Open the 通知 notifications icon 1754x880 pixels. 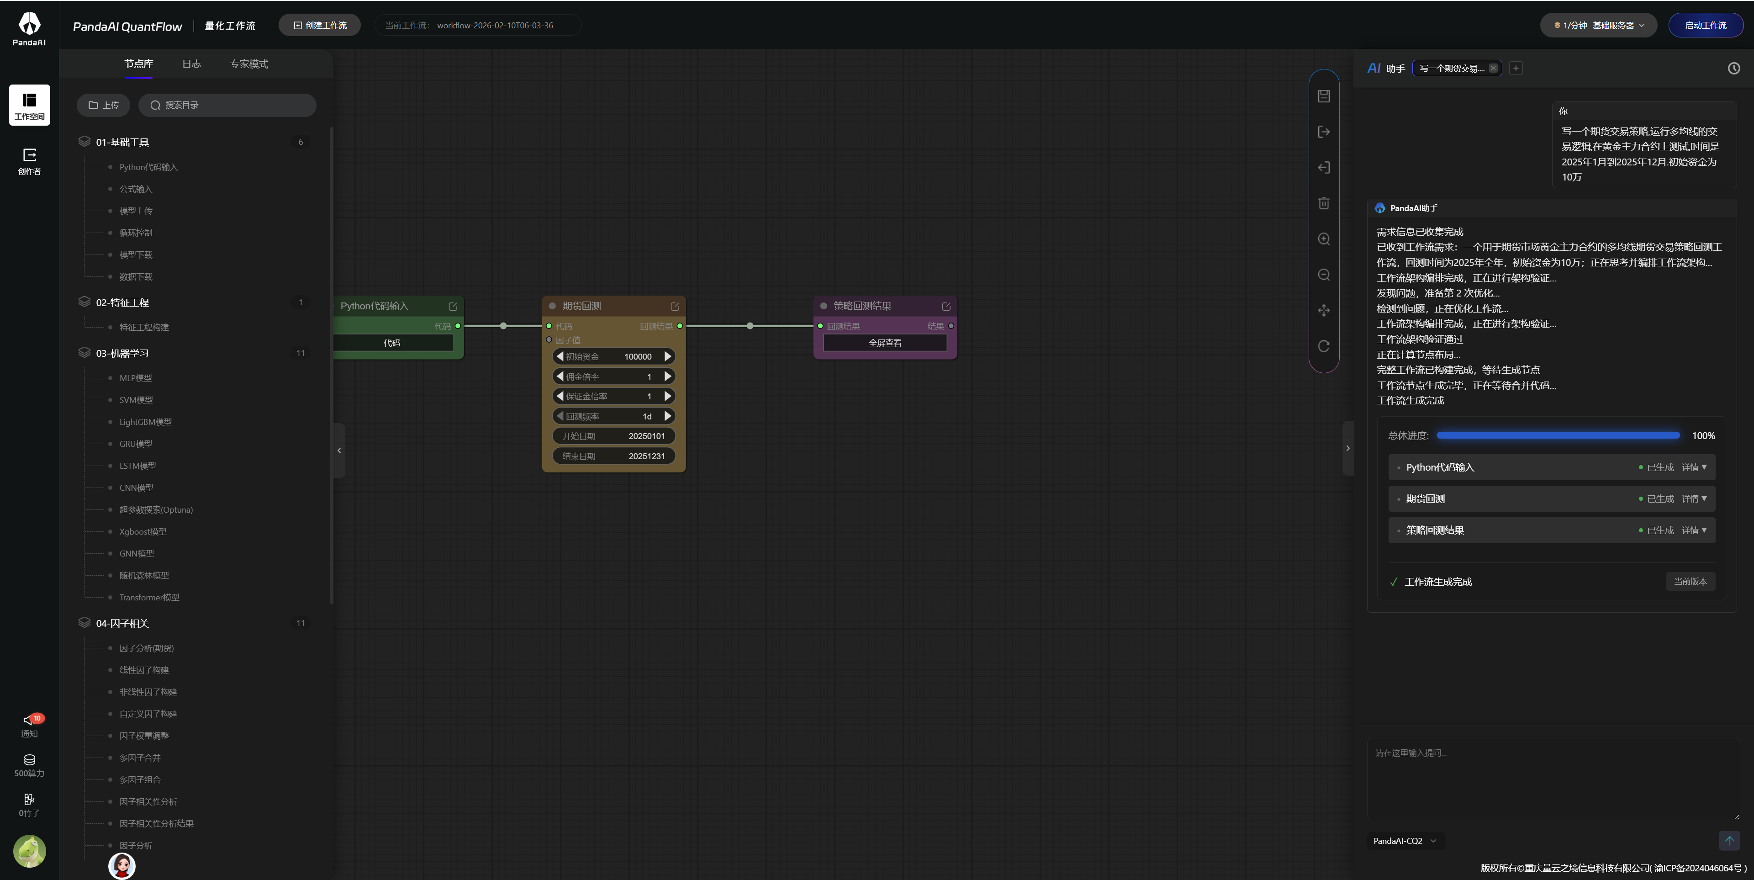coord(29,725)
